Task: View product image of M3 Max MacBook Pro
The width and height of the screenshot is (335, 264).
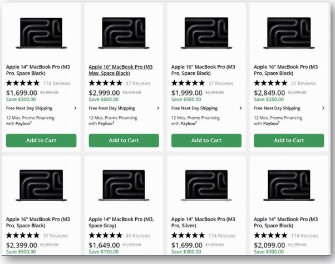Action: [124, 33]
